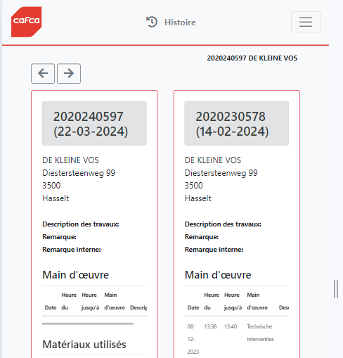343x358 pixels.
Task: Go to previous with left arrow
Action: [43, 73]
